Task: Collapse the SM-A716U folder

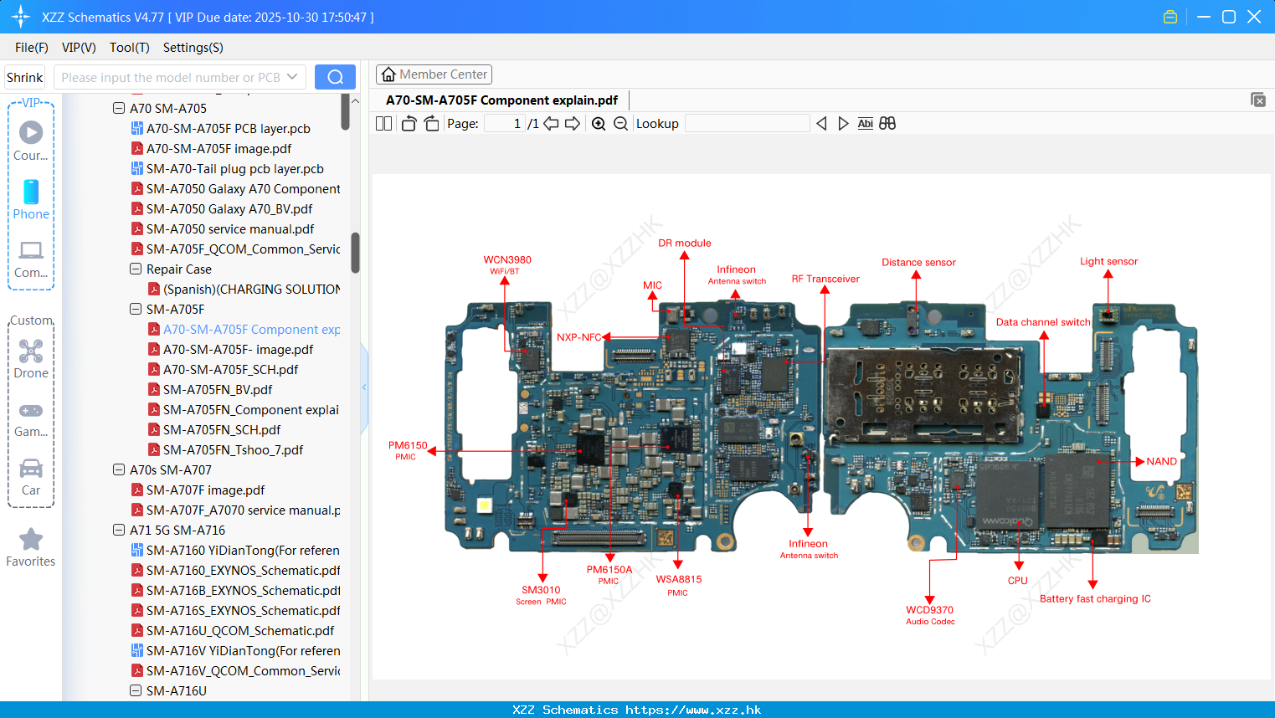Action: point(136,690)
